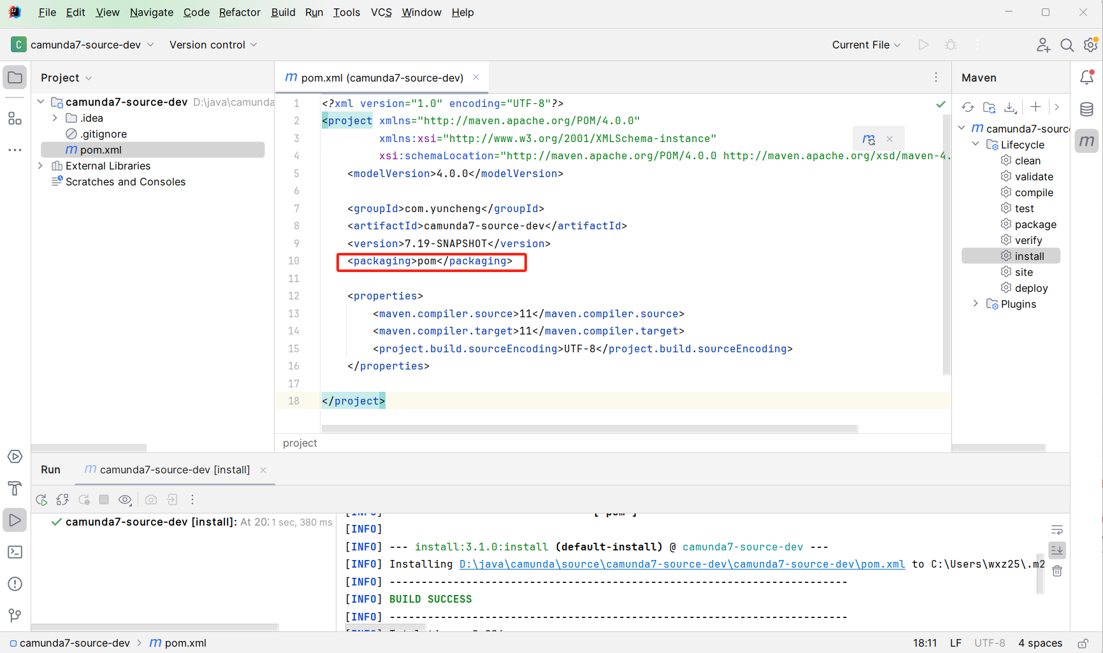Open the Project tool window folder icon

pos(15,78)
